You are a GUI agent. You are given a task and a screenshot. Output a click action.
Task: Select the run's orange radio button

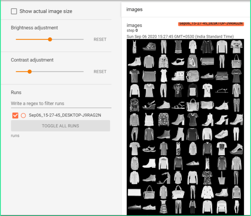click(23, 116)
